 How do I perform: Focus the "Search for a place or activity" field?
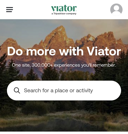(64, 90)
